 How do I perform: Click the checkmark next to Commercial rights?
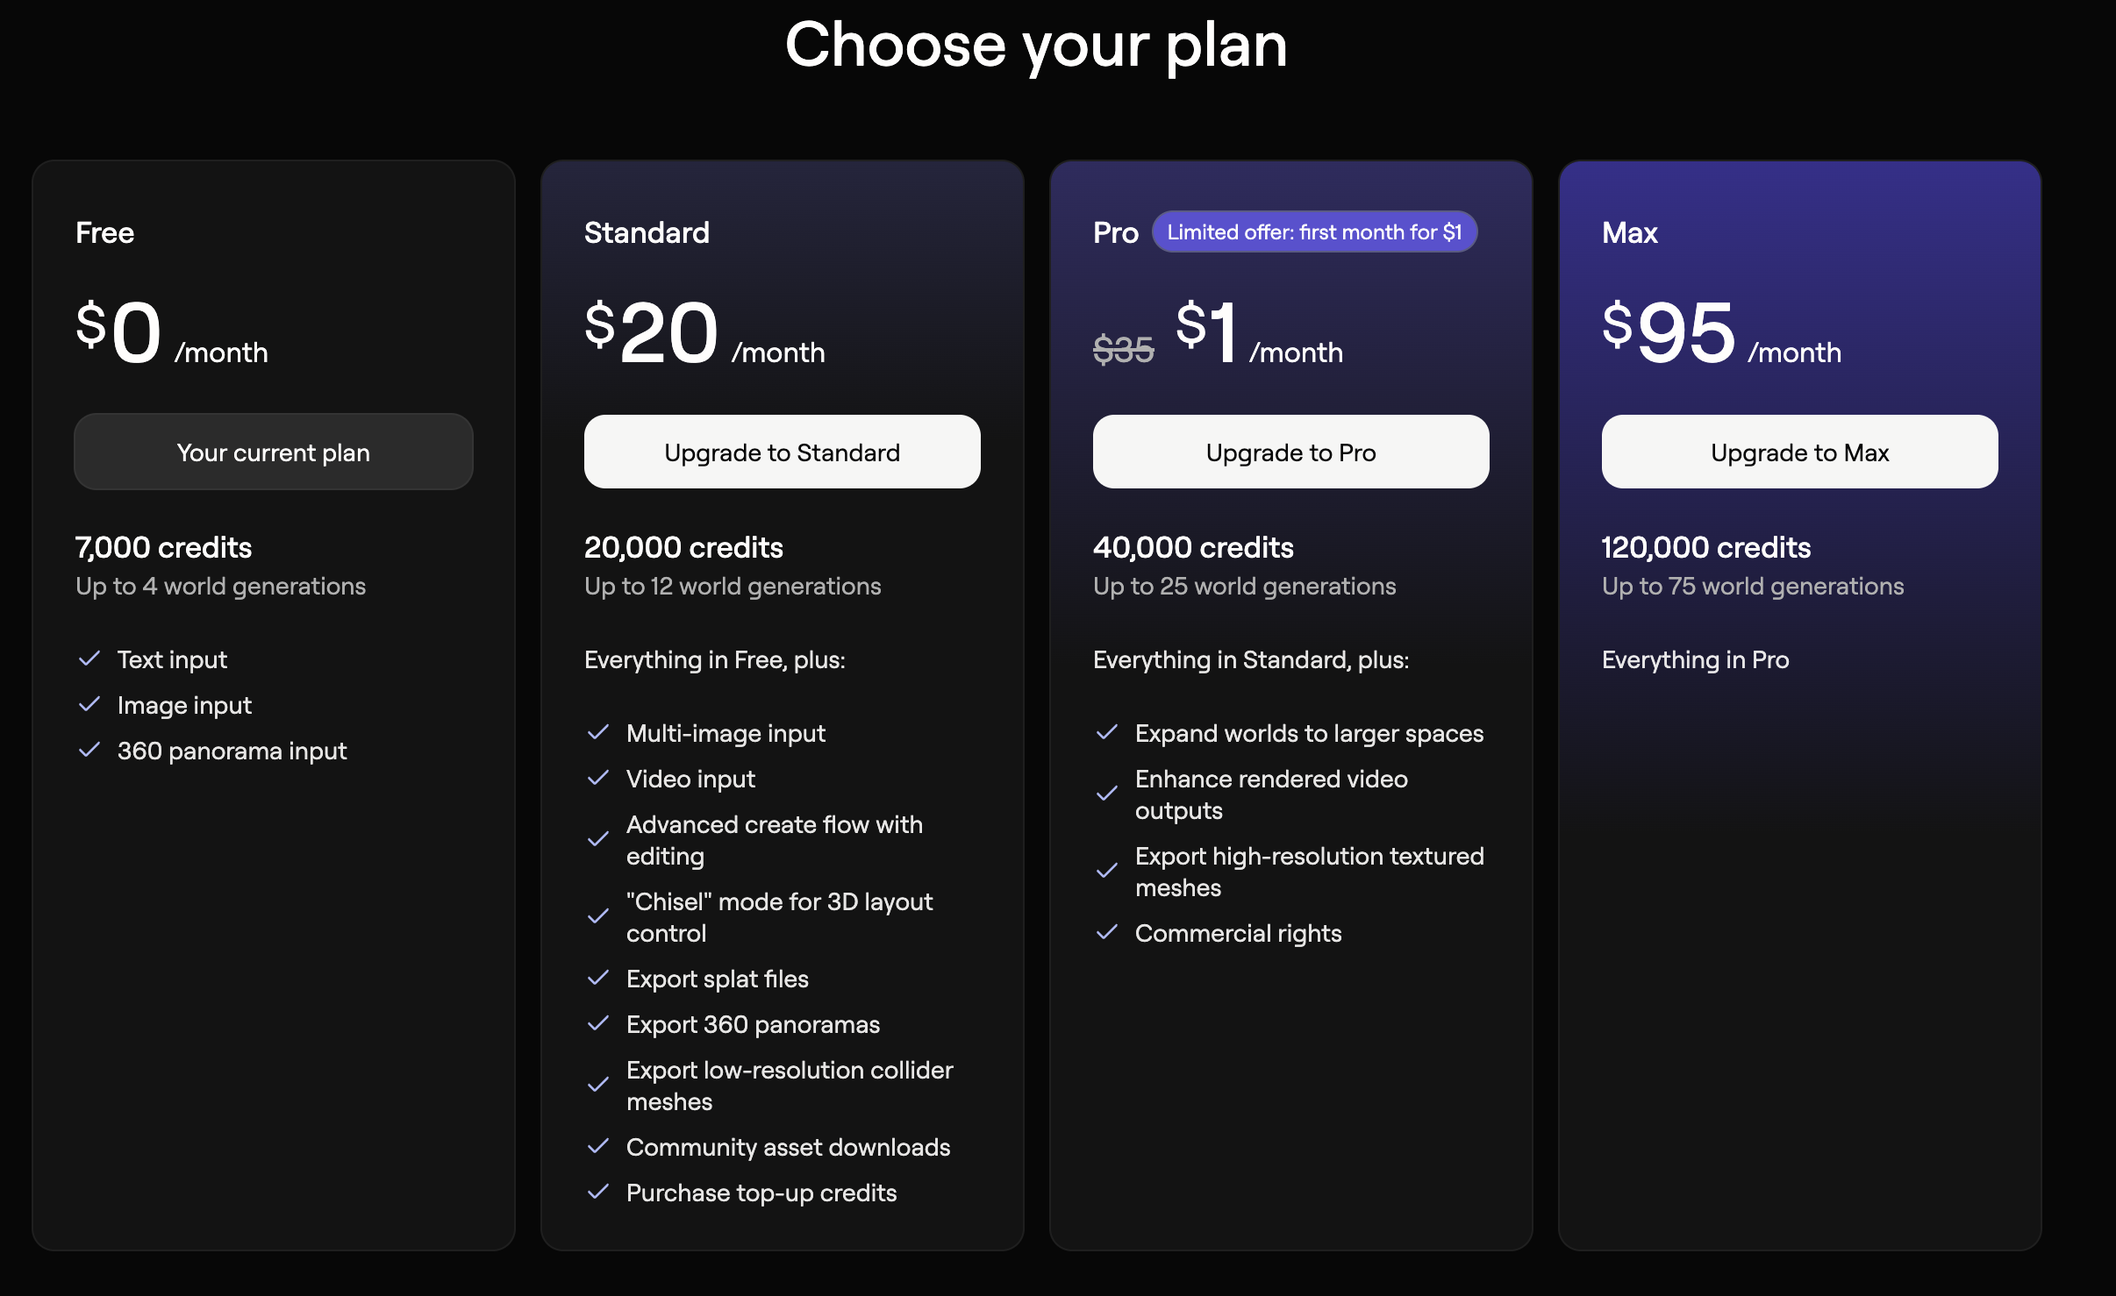1107,932
